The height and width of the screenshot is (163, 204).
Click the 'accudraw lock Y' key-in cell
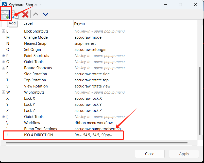point(88,105)
